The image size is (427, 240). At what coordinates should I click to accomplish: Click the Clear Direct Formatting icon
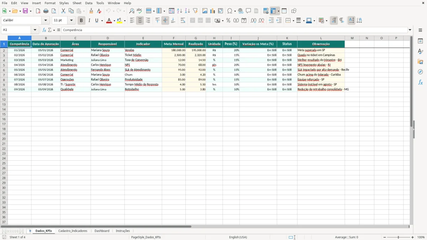(99, 11)
